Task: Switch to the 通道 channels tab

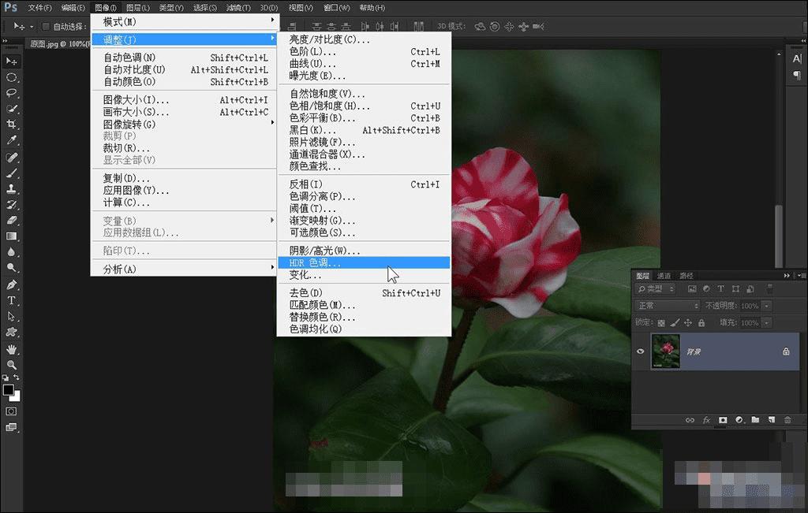Action: click(664, 276)
